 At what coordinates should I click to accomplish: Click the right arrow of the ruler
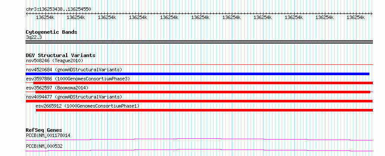[372, 14]
